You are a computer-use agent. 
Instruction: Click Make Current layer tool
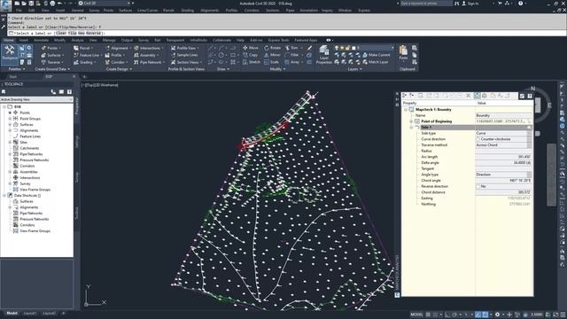[376, 55]
